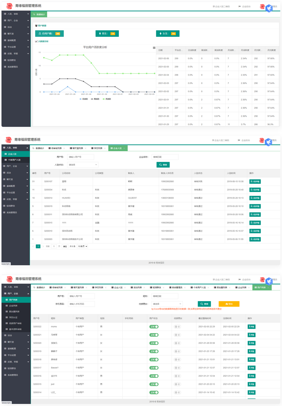View 入驻详情 for the HUAWEI company row
282x406 pixels.
coord(255,198)
